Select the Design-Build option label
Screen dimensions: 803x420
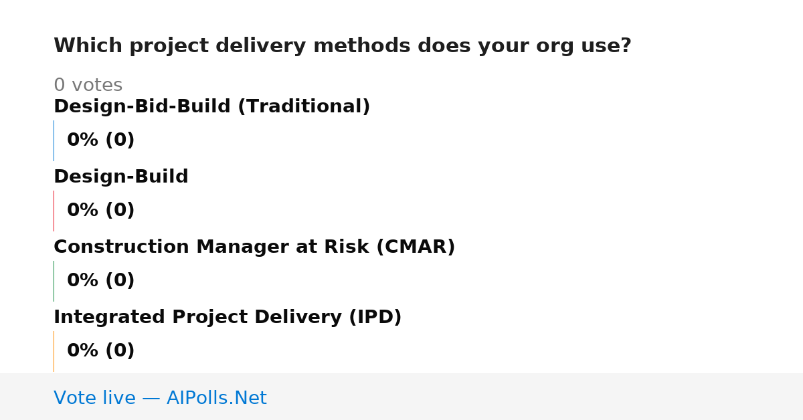[121, 177]
